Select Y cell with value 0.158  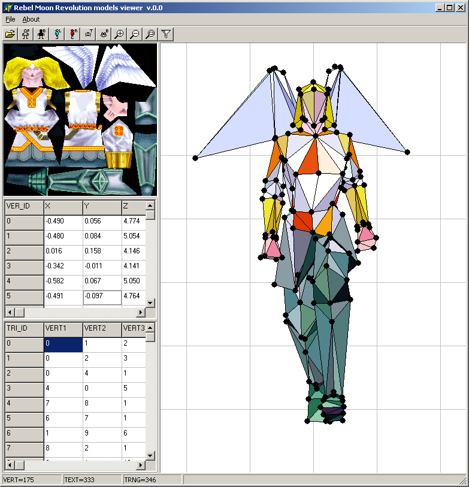point(102,252)
